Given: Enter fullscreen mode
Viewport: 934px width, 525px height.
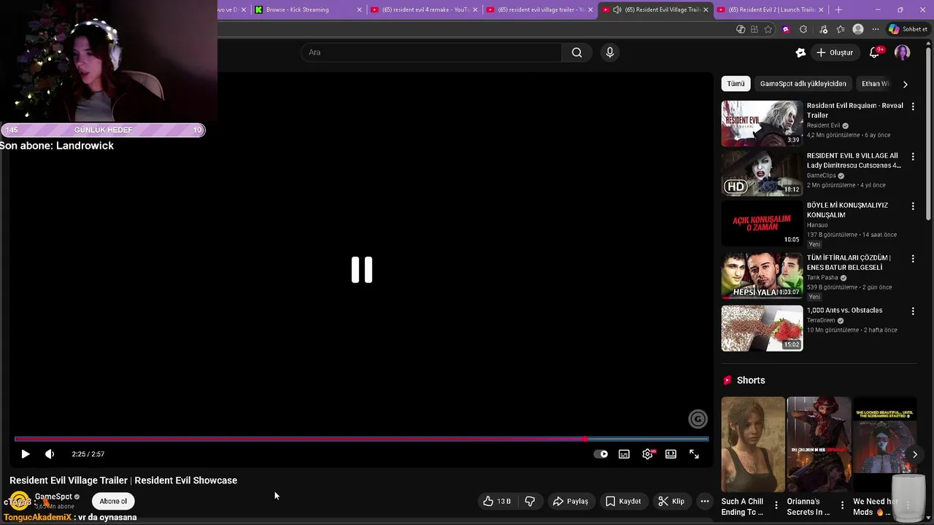Looking at the screenshot, I should 694,454.
